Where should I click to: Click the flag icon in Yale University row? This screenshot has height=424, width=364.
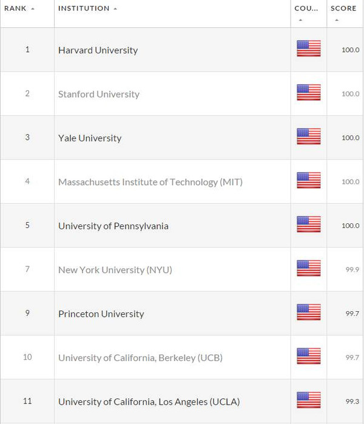(309, 136)
